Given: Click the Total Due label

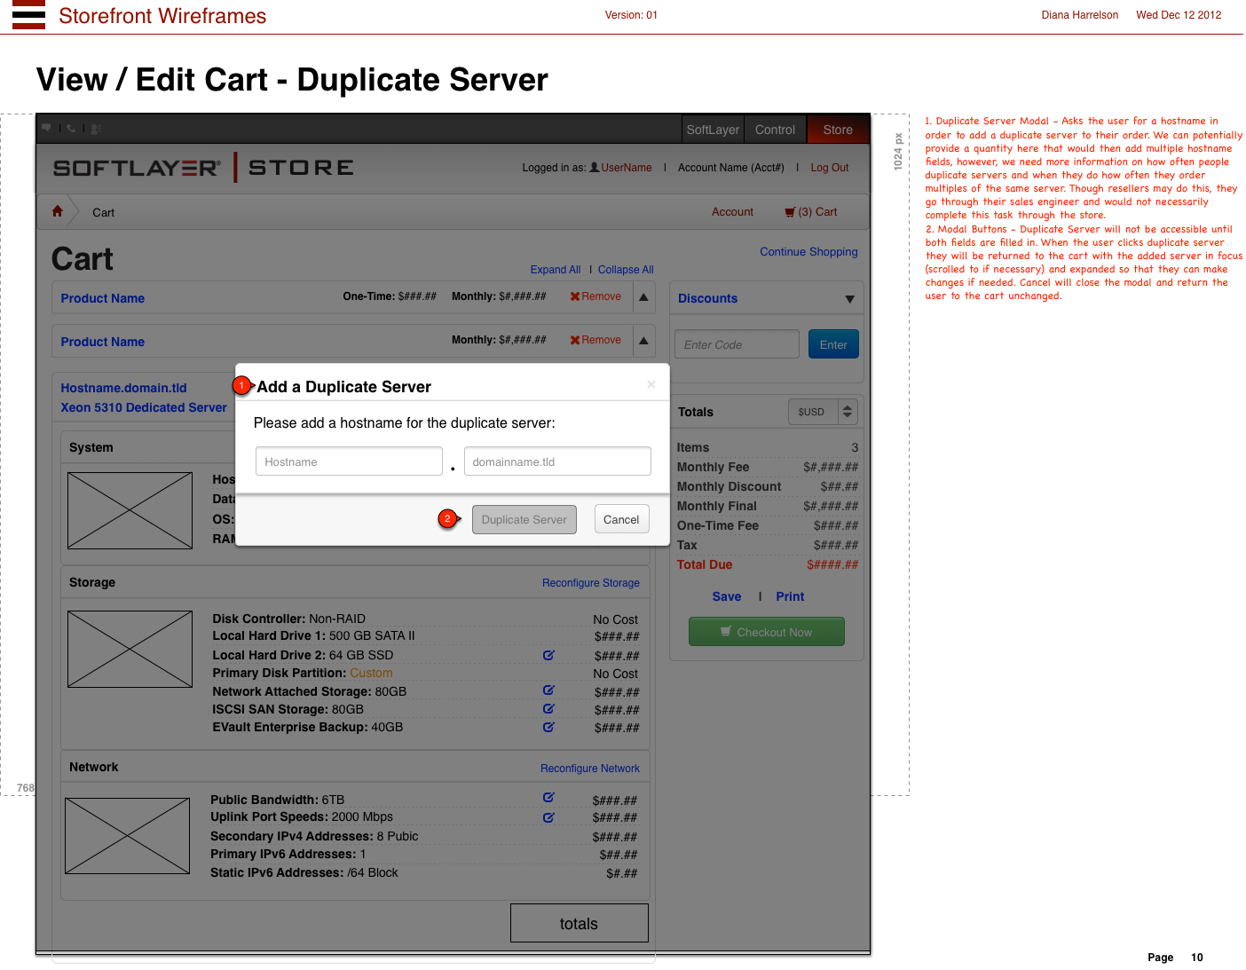Looking at the screenshot, I should coord(705,564).
